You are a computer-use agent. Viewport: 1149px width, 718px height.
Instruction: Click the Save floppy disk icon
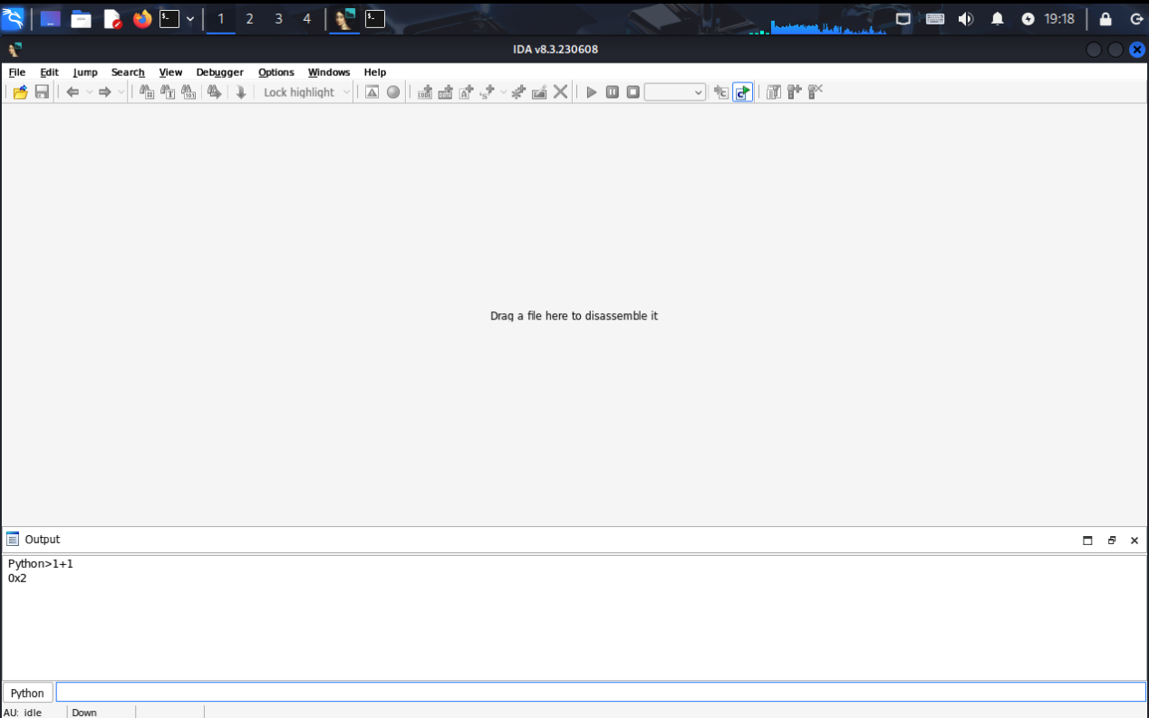pos(42,92)
